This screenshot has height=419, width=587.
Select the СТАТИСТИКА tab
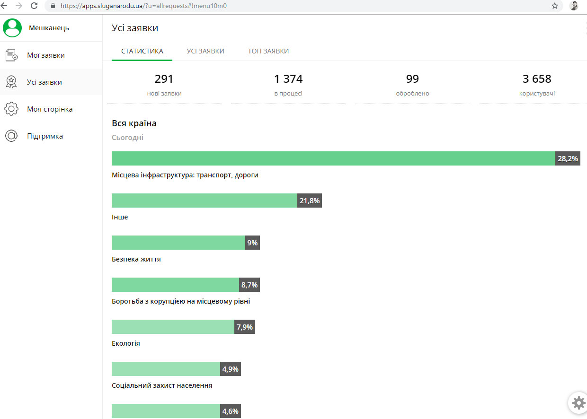pos(142,51)
